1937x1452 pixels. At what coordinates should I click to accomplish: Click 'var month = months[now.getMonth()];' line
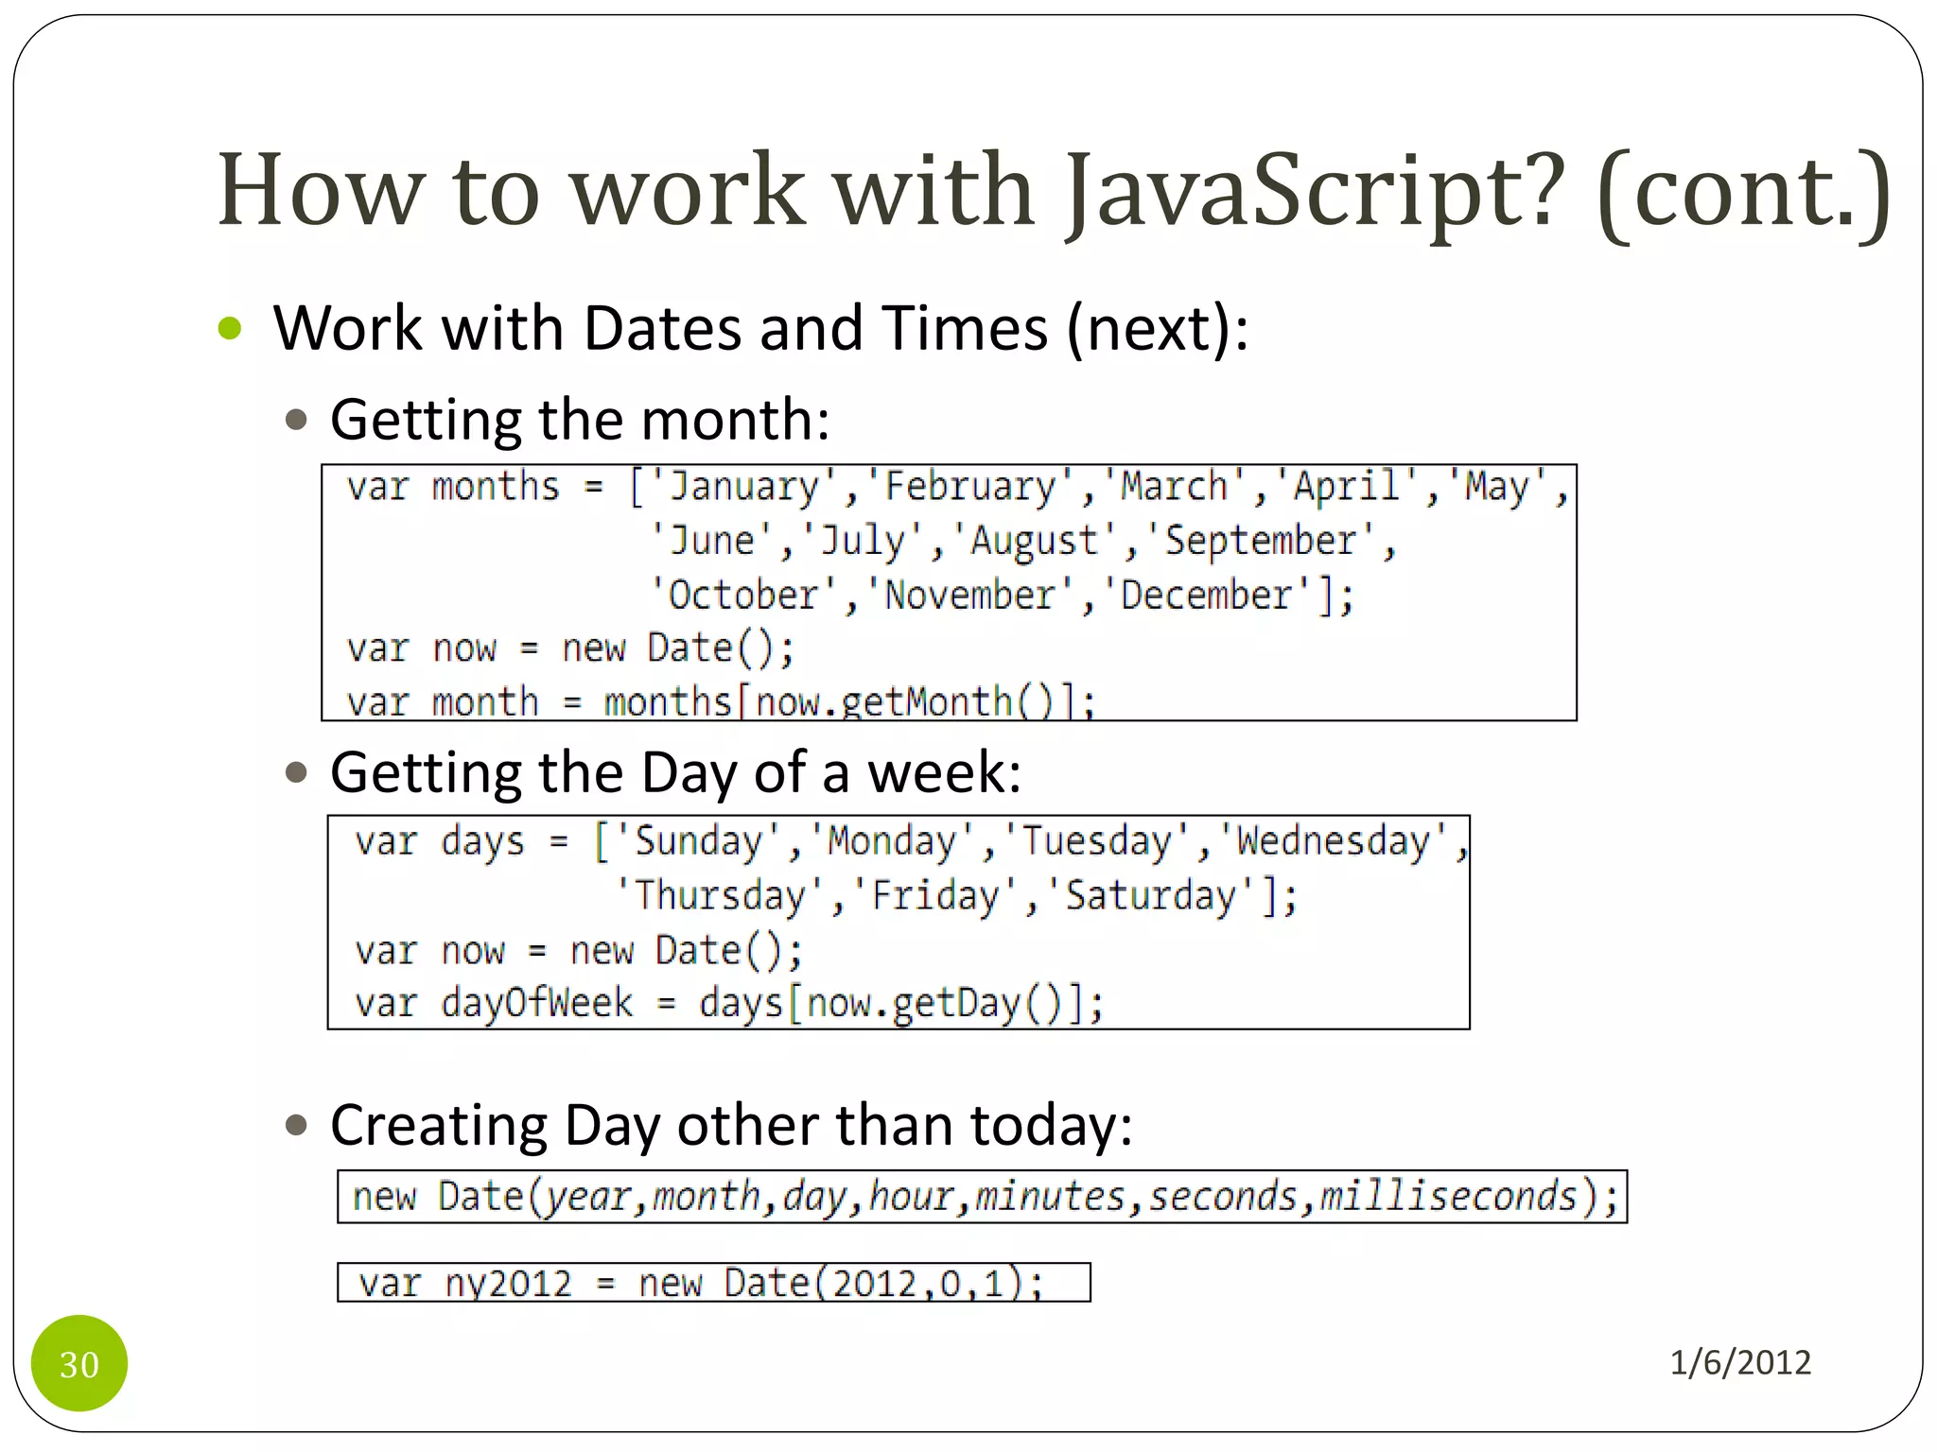(721, 702)
